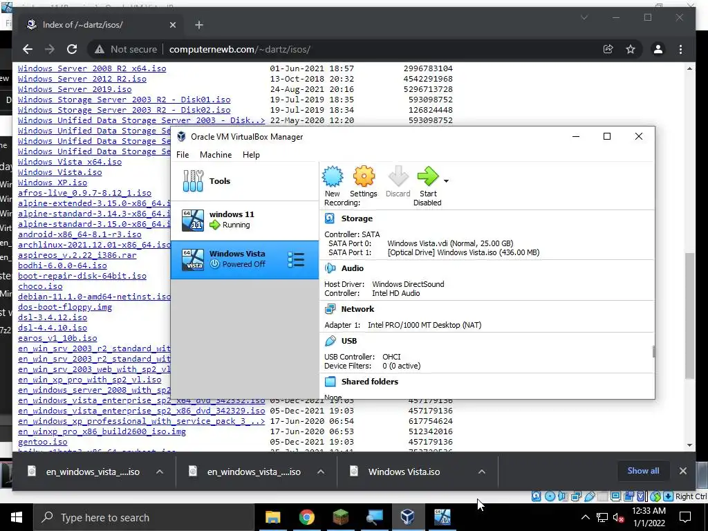
Task: Click the New machine icon in VirtualBox
Action: pos(333,176)
